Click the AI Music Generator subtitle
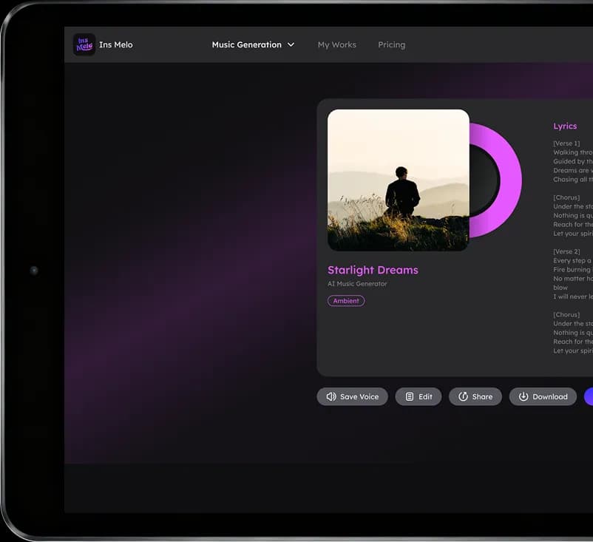 pos(358,284)
